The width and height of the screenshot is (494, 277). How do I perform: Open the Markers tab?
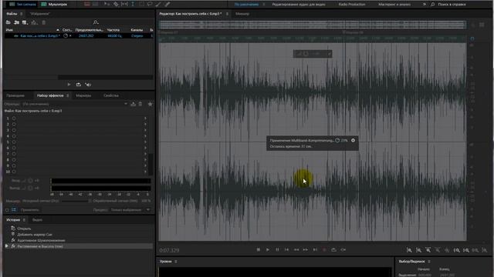pyautogui.click(x=83, y=95)
